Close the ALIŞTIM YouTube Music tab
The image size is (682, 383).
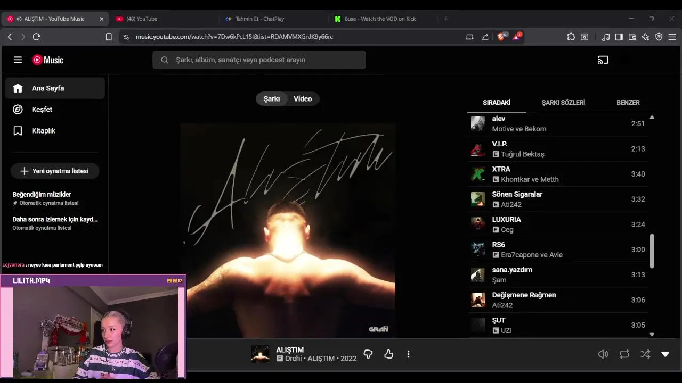point(101,19)
